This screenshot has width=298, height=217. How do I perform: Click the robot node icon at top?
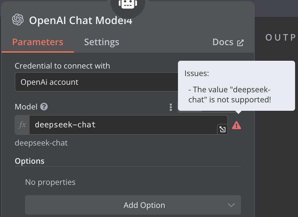[128, 4]
